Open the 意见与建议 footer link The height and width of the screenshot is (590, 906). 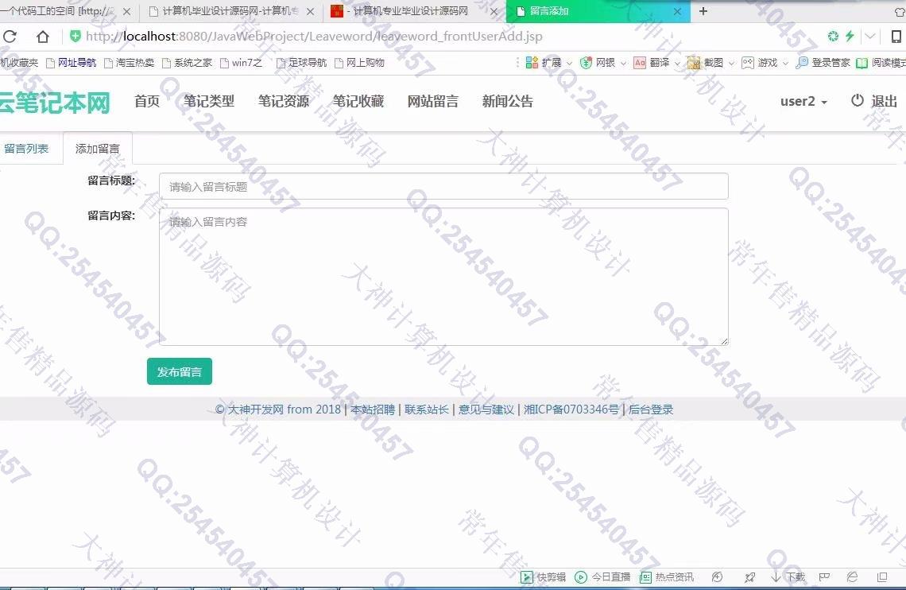tap(486, 410)
